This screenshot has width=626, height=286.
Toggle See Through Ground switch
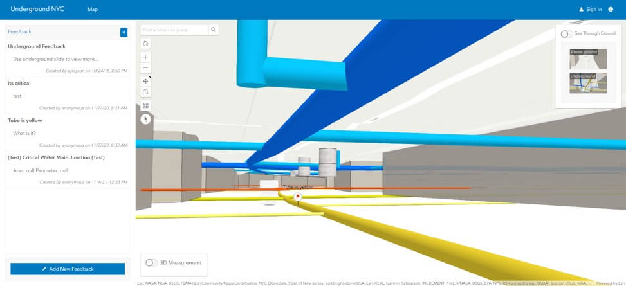click(567, 33)
